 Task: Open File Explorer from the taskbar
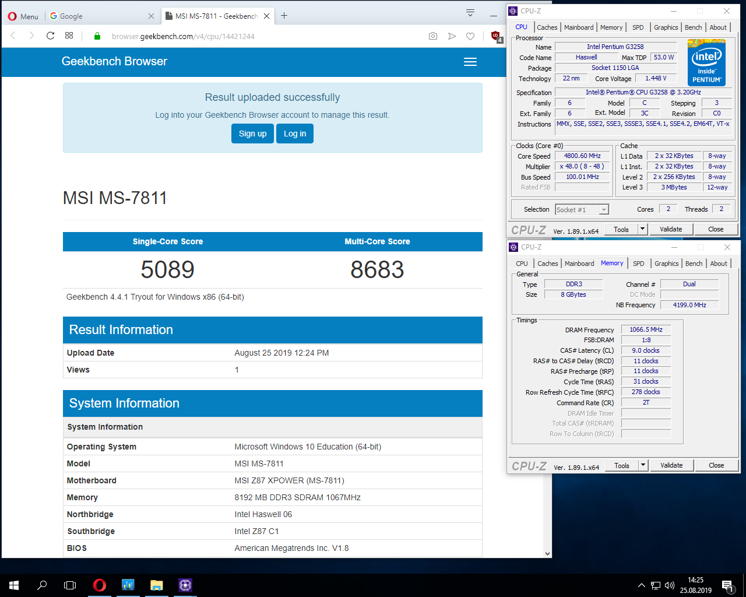156,585
